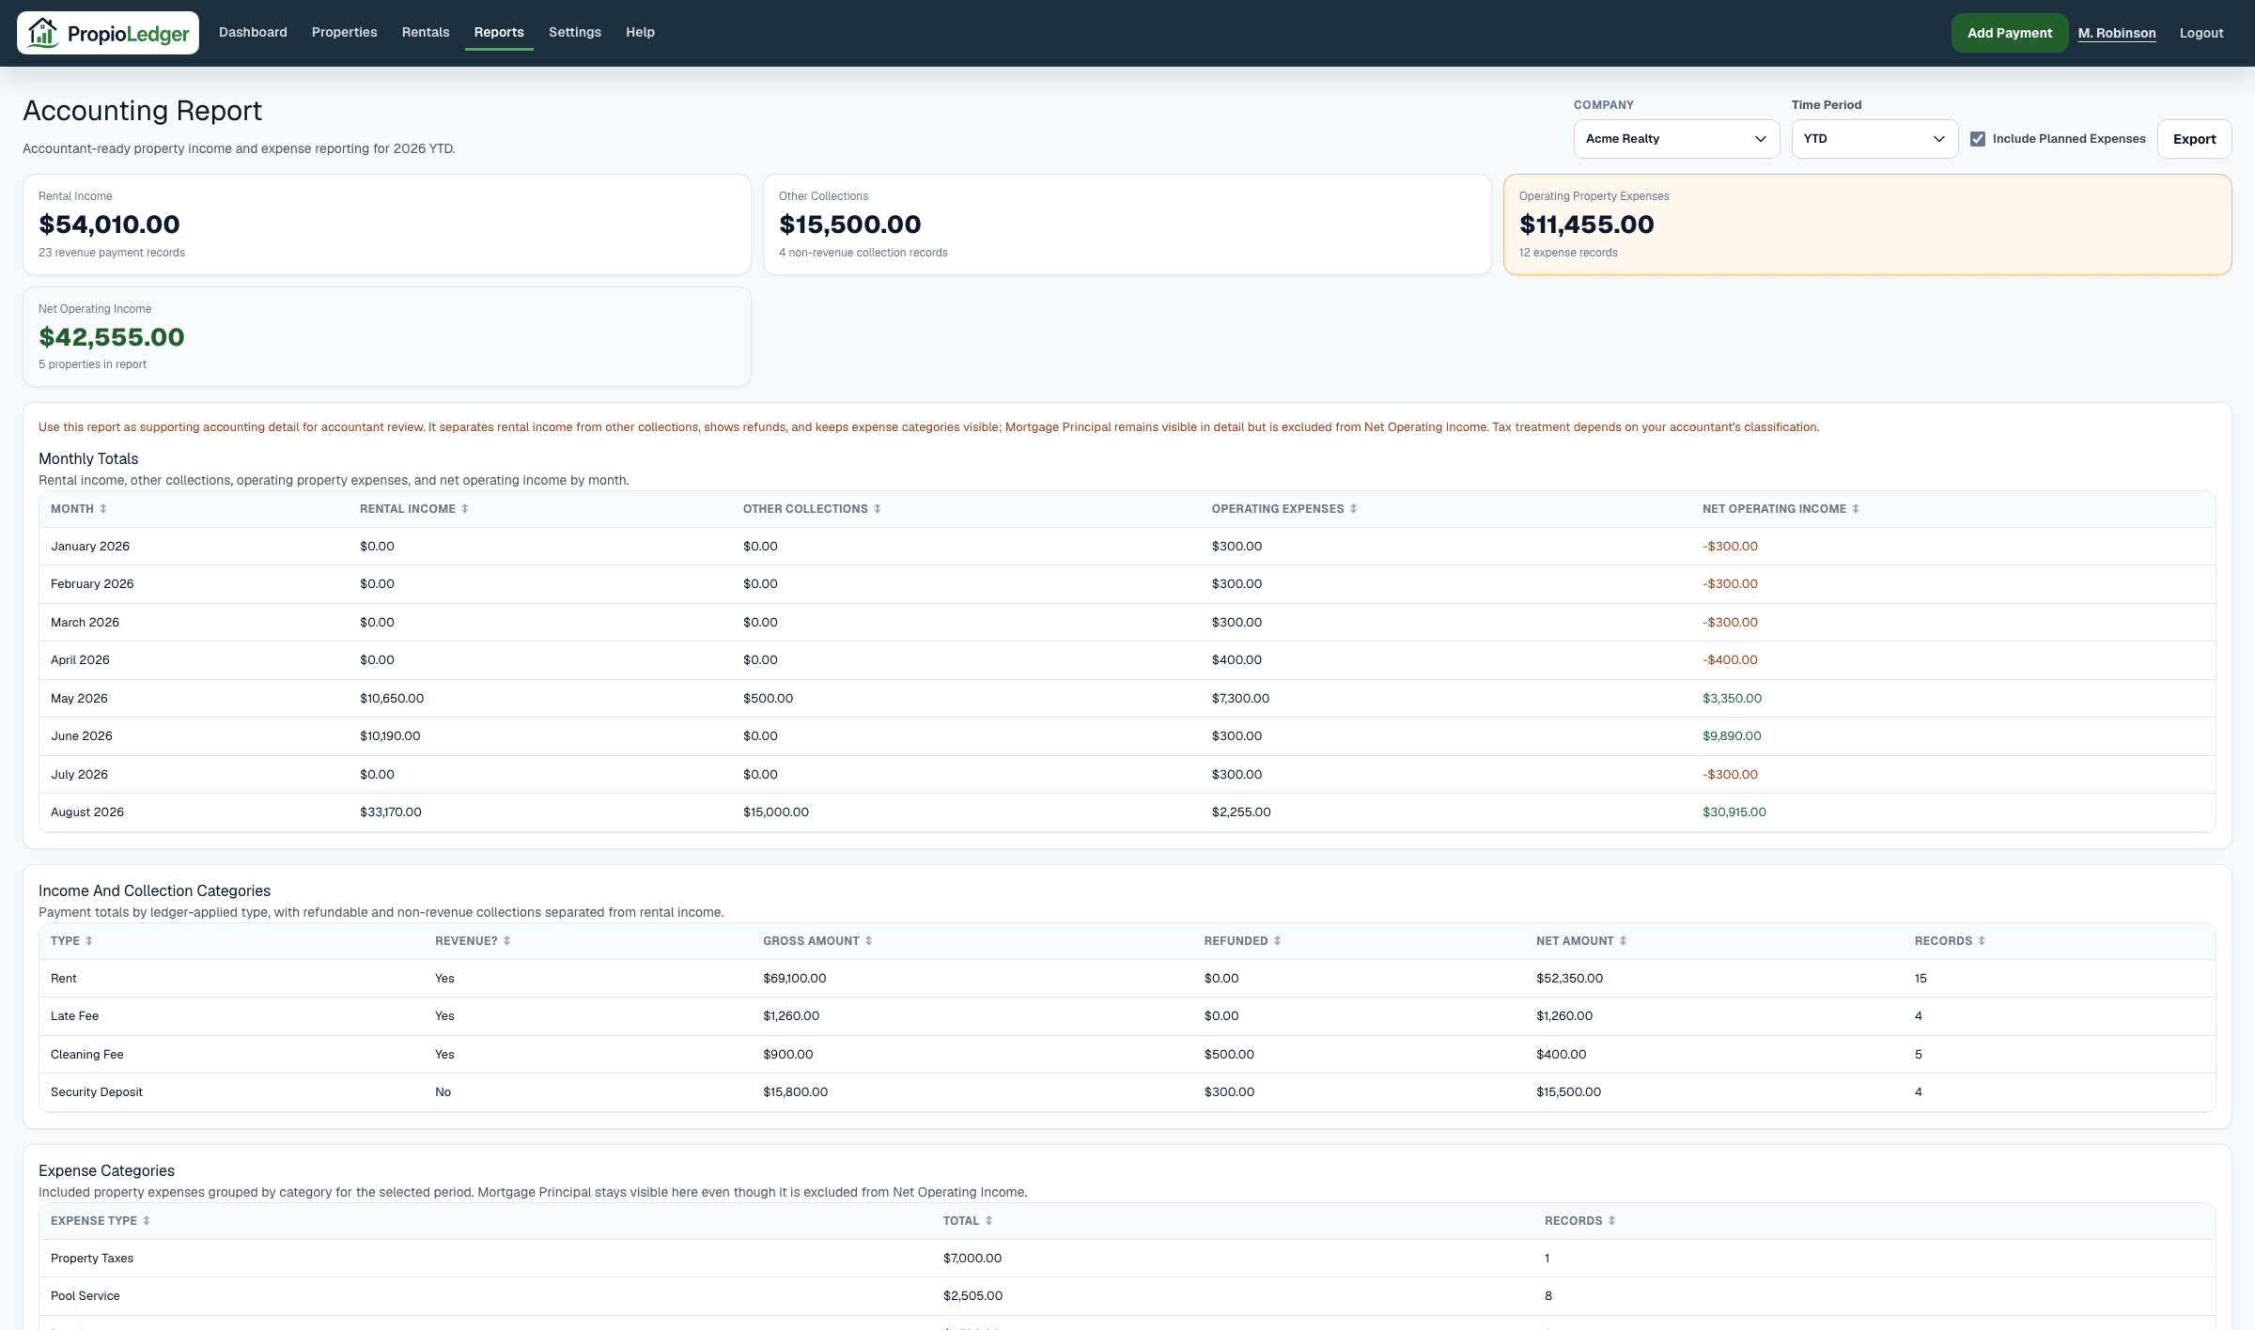Click the Net Operating Income $42,555.00 value
This screenshot has height=1330, width=2255.
(x=112, y=336)
